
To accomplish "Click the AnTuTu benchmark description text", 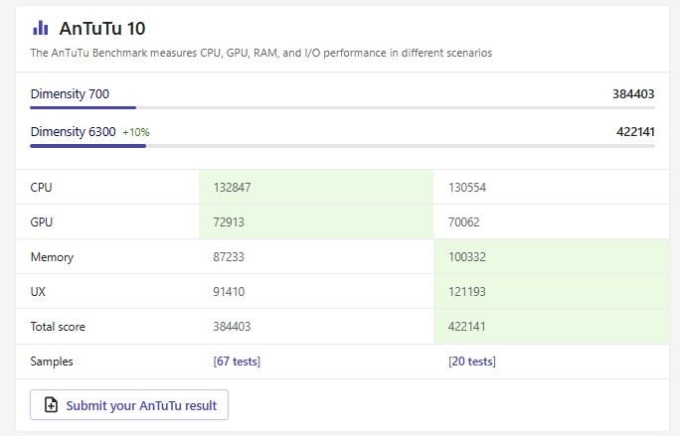I will (x=261, y=53).
